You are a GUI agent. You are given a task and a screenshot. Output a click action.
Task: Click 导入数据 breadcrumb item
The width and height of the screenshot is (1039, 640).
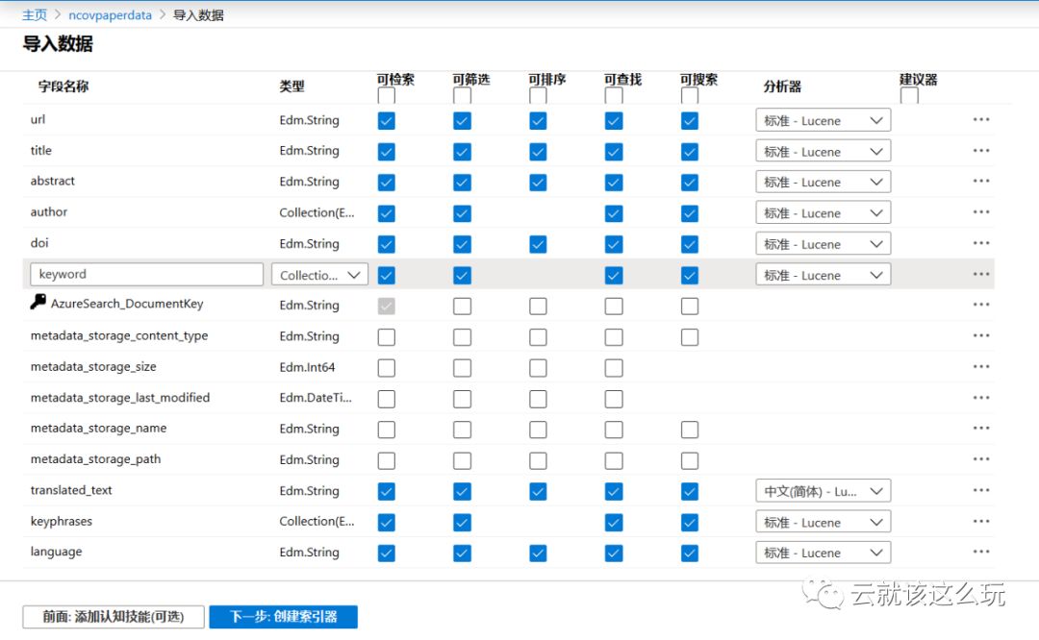click(x=198, y=15)
